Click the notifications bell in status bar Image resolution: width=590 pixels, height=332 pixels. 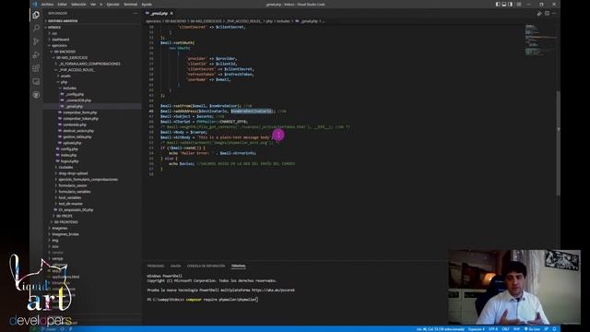pyautogui.click(x=554, y=329)
